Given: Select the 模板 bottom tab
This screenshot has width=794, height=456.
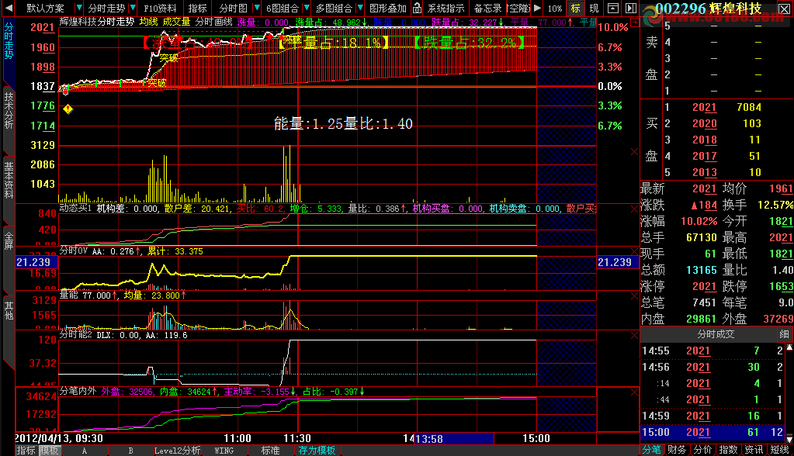Looking at the screenshot, I should coord(49,451).
